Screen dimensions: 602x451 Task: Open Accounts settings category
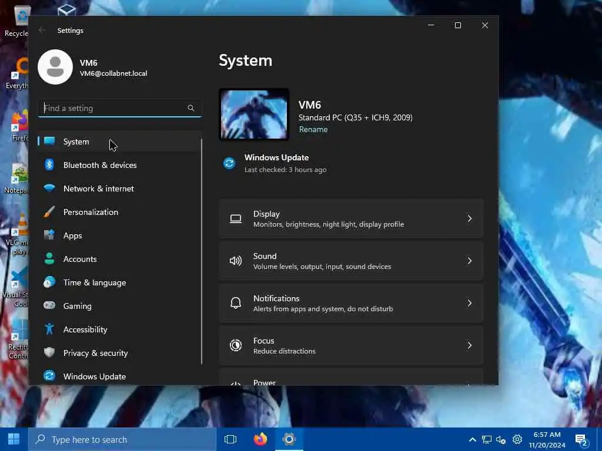pos(119,259)
